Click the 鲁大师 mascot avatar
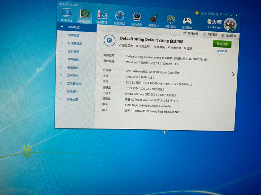261x195 pixels. (x=230, y=25)
